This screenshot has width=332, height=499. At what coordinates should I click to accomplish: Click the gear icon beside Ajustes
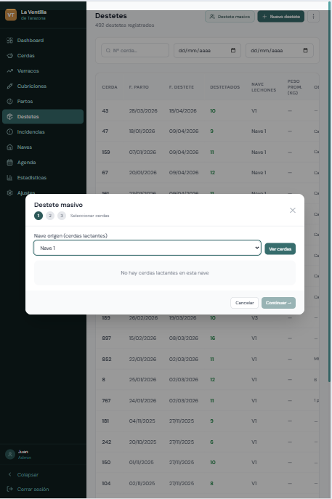[10, 193]
